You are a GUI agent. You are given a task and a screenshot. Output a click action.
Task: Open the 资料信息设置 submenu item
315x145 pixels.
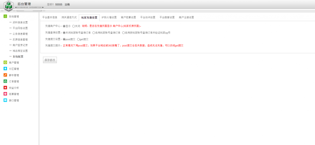(20, 22)
